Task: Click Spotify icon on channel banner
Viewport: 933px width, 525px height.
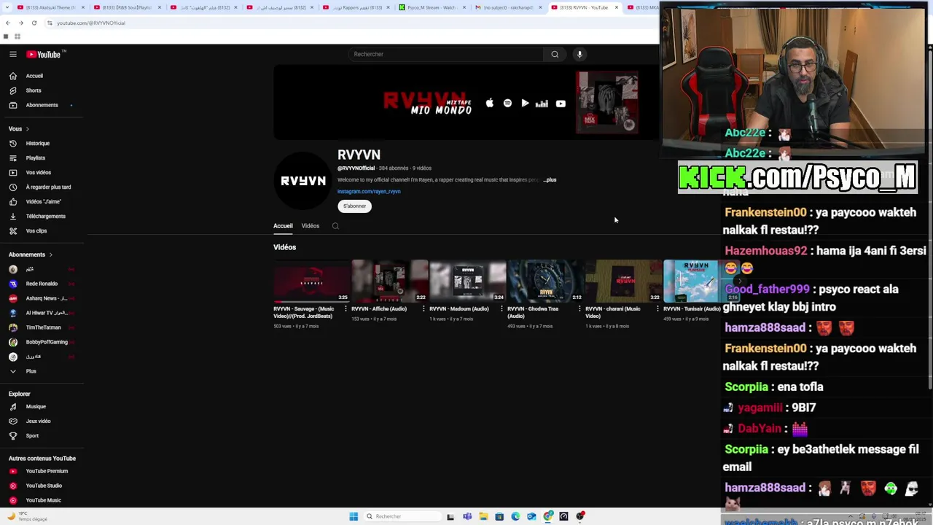Action: (x=507, y=104)
